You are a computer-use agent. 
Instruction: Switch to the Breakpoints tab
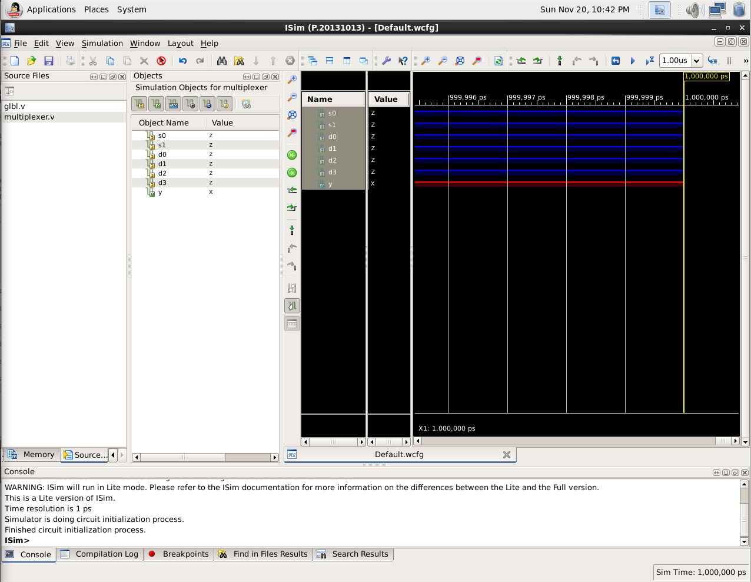pos(180,554)
